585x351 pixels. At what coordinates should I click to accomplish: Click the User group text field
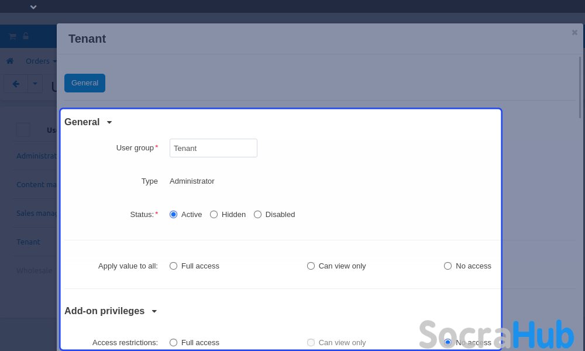pyautogui.click(x=214, y=148)
